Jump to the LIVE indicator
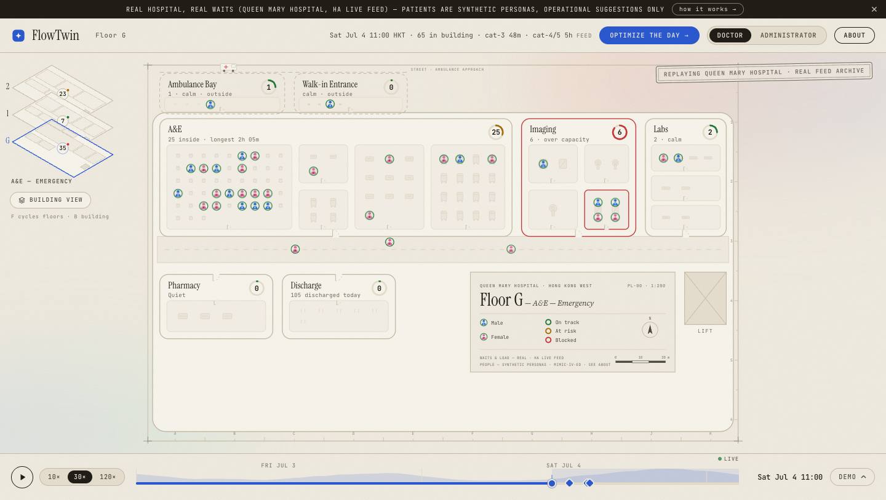This screenshot has height=500, width=886. tap(728, 459)
